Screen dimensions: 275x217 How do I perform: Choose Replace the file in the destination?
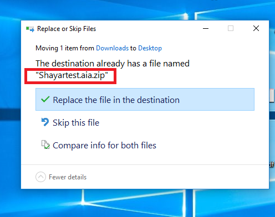(x=145, y=100)
